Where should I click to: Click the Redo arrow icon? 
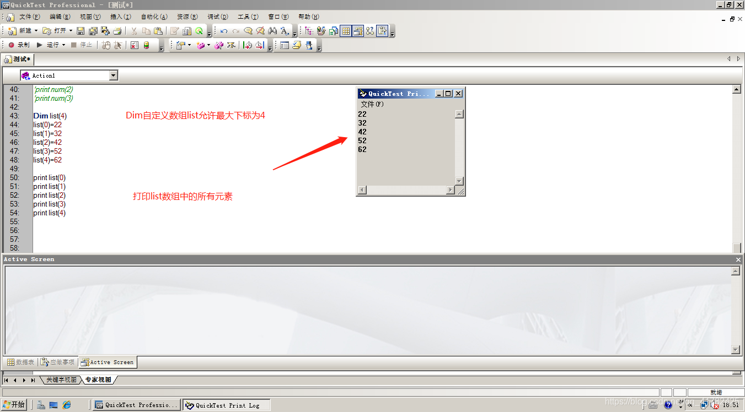tap(236, 31)
